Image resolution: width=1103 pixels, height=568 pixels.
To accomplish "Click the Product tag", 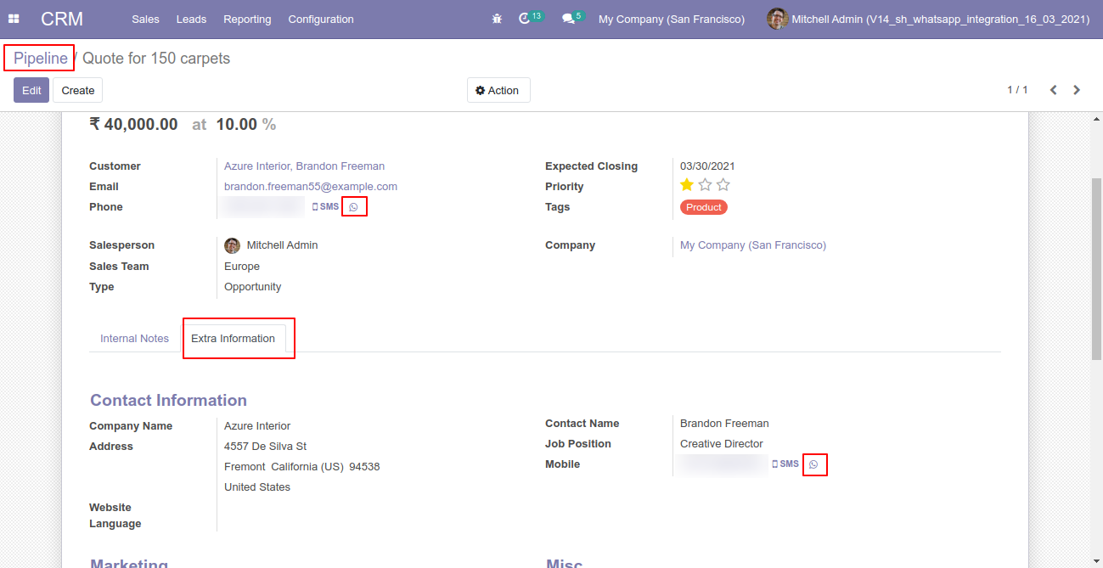I will [704, 207].
